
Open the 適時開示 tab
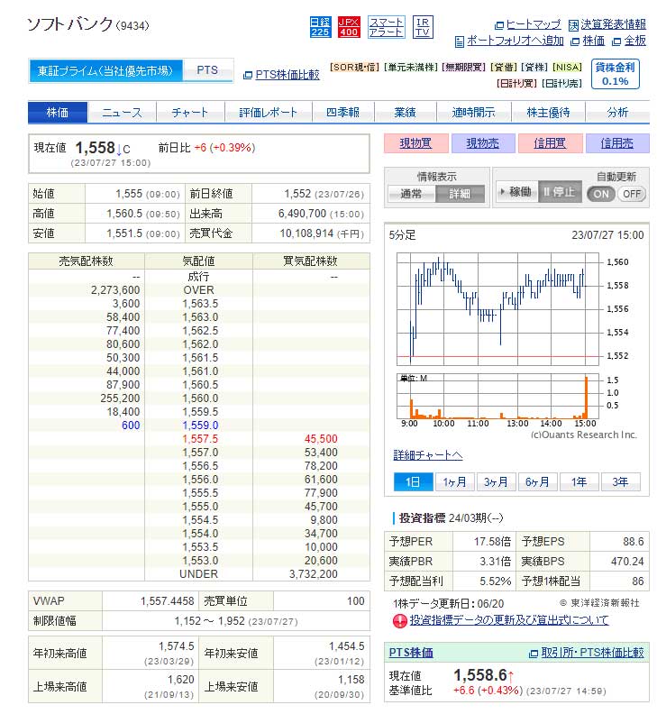click(x=473, y=112)
